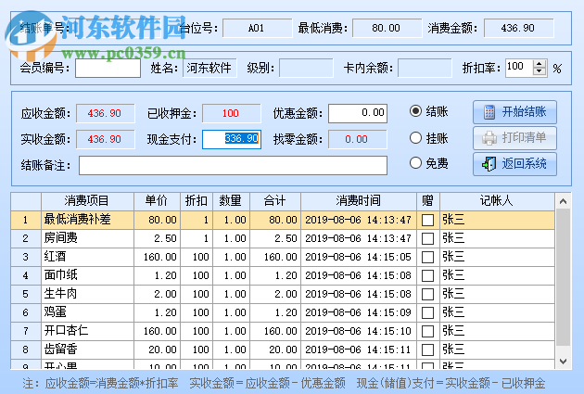This screenshot has height=394, width=584.
Task: Tick the 赠 checkbox for 开口杏仁
Action: (427, 331)
